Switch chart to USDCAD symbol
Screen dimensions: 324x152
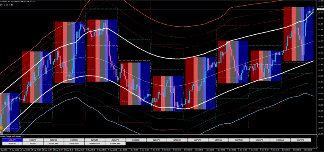tap(280, 140)
